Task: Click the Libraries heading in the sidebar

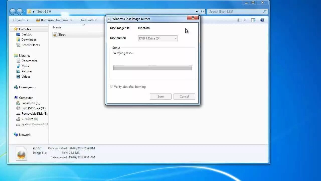Action: 25,56
